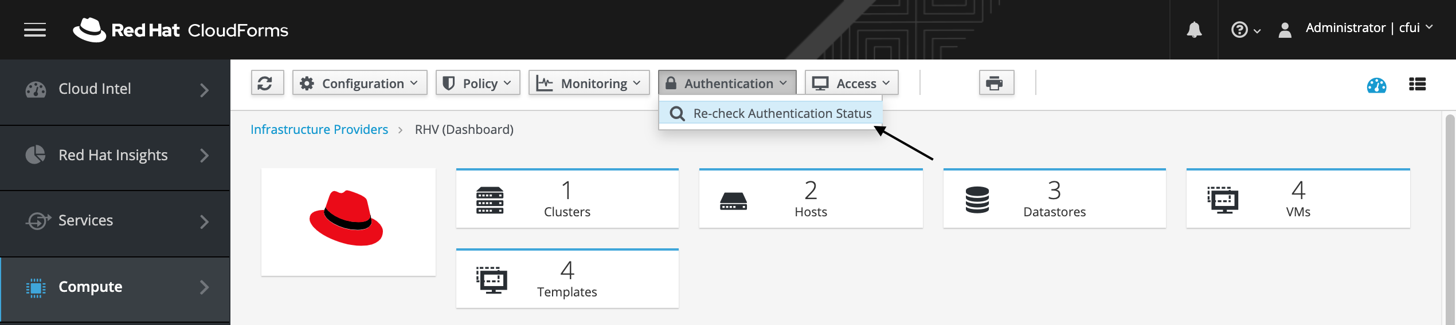Click the Access monitor icon

[820, 84]
